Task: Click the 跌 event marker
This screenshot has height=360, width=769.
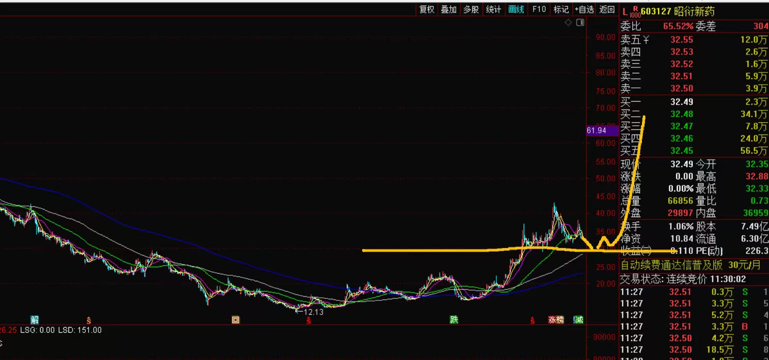Action: click(454, 319)
